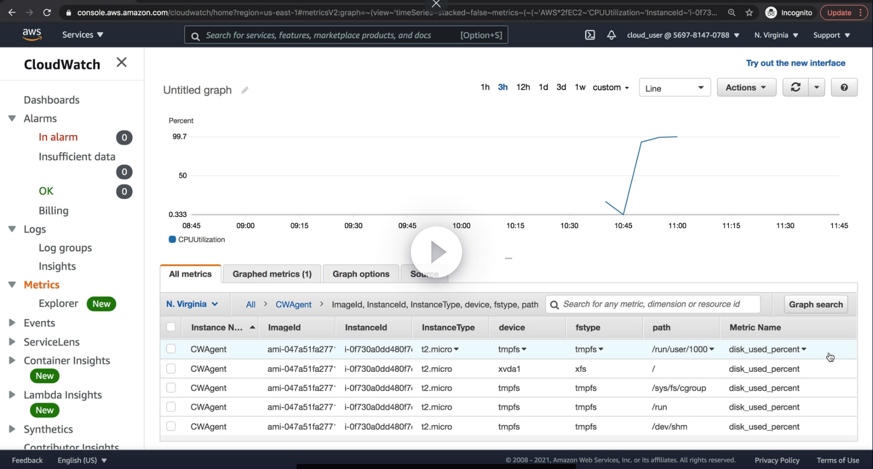Open the In alarm list

[58, 137]
